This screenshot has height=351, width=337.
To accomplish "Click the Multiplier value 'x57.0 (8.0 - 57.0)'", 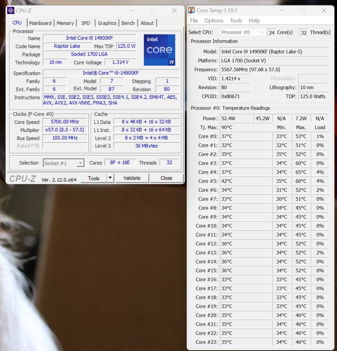I will tap(65, 130).
